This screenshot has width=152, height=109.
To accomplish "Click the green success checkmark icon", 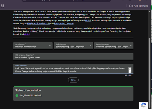I will coord(17,95).
